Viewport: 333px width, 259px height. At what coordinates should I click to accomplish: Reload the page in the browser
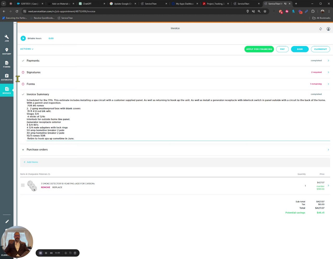(x=17, y=11)
